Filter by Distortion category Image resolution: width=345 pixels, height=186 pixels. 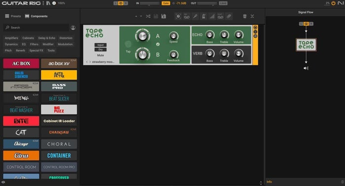pyautogui.click(x=66, y=38)
